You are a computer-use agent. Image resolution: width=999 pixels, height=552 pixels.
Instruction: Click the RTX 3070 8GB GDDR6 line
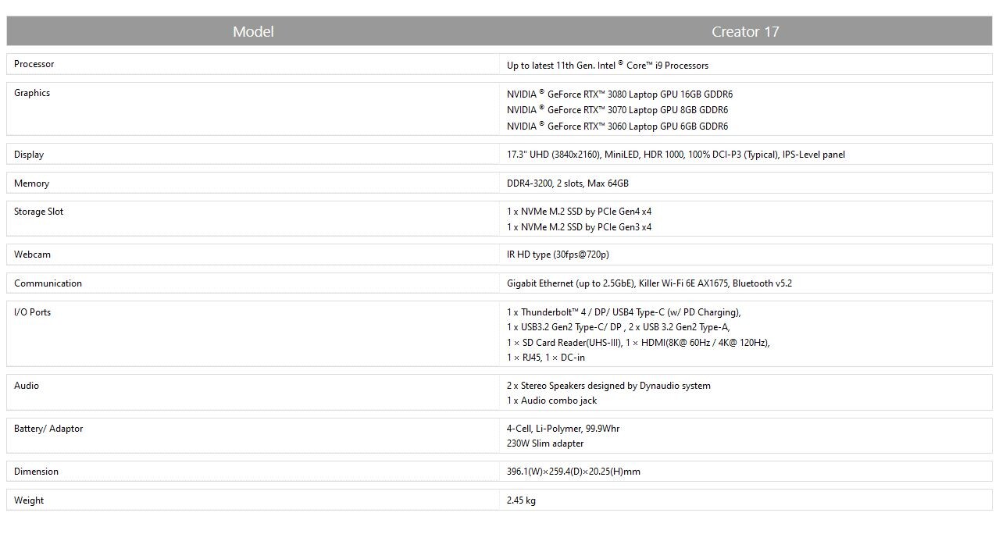coord(617,110)
